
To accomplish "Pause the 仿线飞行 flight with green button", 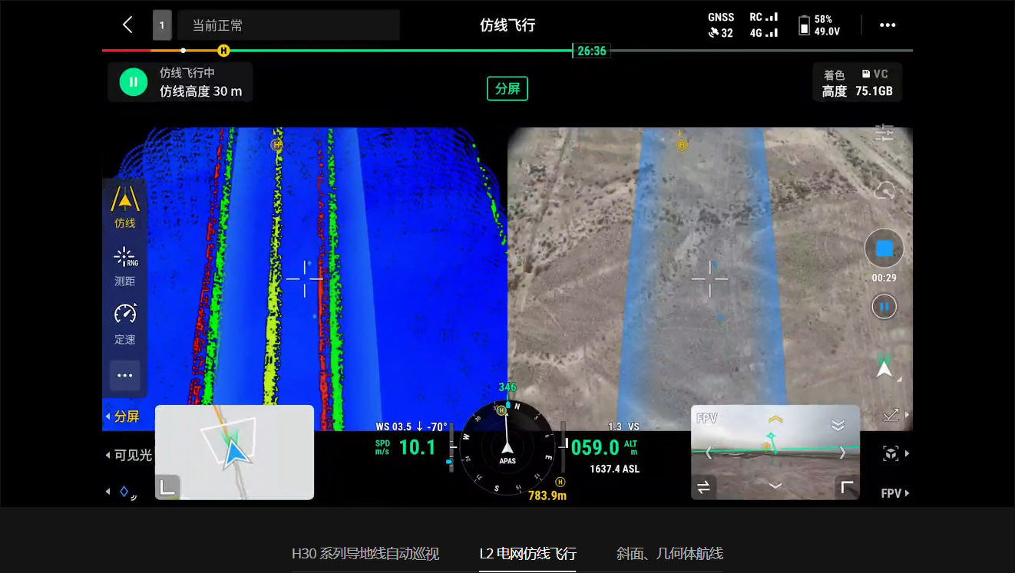I will pos(133,82).
